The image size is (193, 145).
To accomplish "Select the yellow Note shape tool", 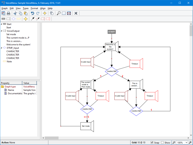I will pos(18,19).
